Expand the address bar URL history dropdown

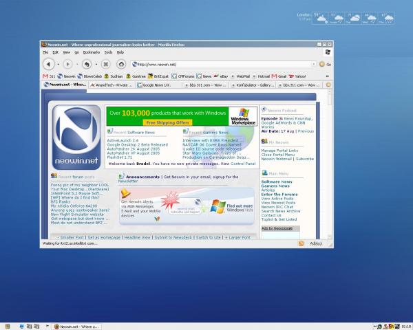pos(313,64)
